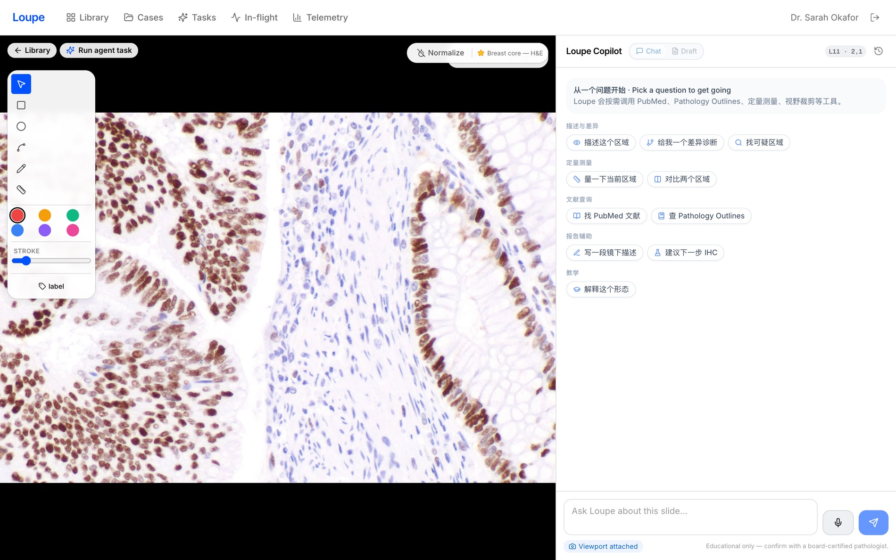This screenshot has height=560, width=896.
Task: Open the chat history clock icon
Action: pyautogui.click(x=878, y=51)
